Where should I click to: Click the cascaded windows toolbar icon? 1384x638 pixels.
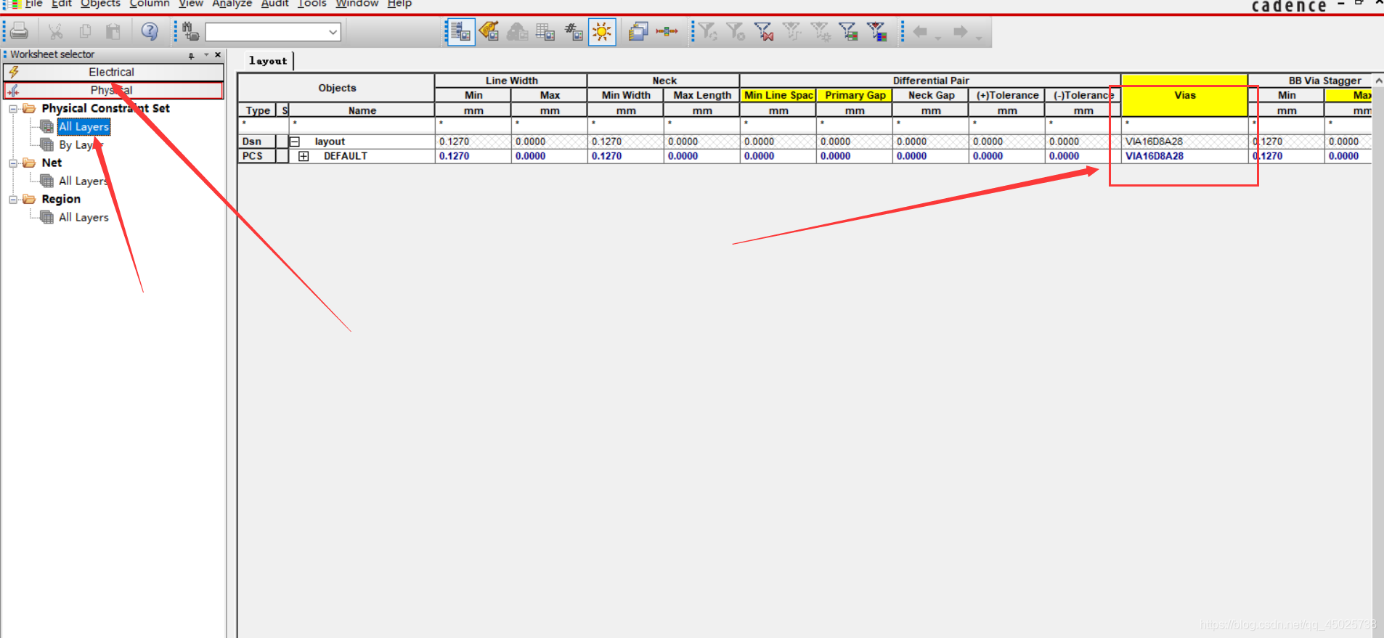(x=638, y=31)
